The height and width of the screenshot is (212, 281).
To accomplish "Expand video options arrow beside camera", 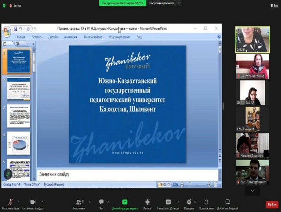I will 43,202.
